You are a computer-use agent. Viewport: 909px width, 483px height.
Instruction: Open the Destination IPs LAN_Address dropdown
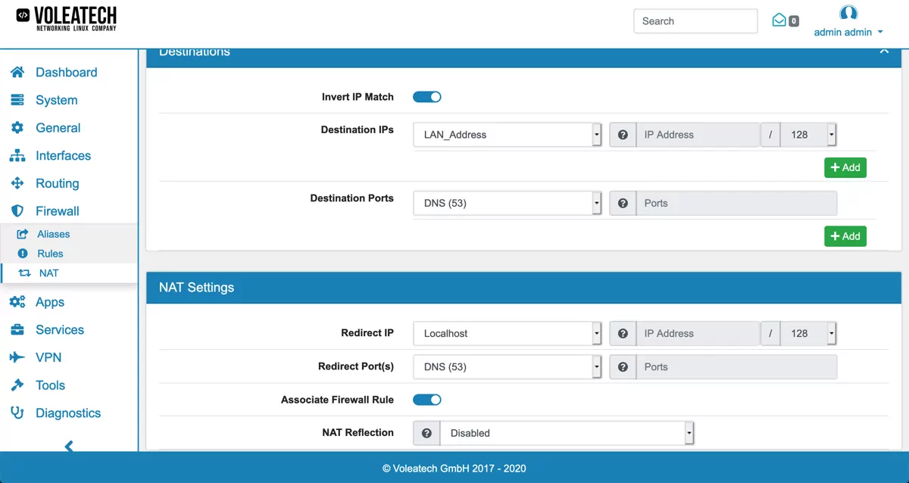click(508, 135)
